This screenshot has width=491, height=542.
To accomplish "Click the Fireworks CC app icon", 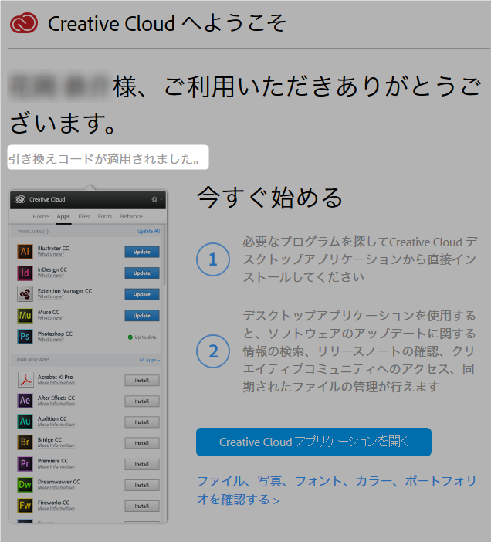I will (x=25, y=506).
